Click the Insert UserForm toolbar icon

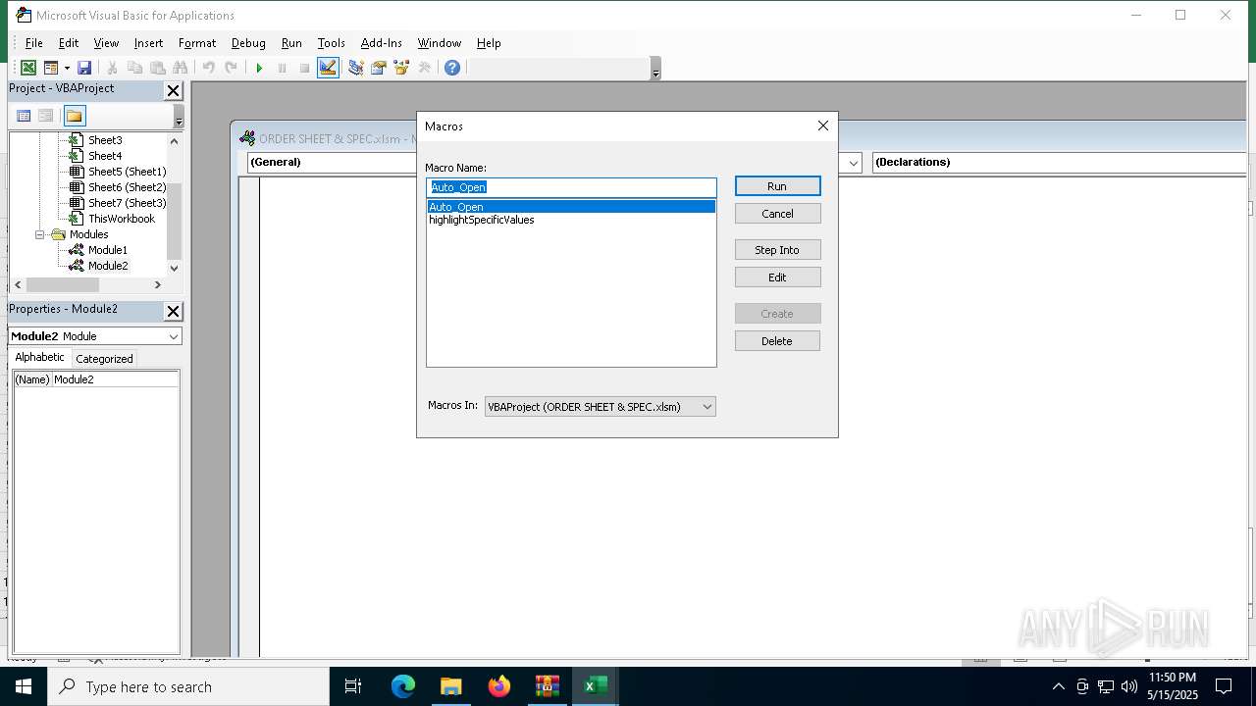coord(51,68)
